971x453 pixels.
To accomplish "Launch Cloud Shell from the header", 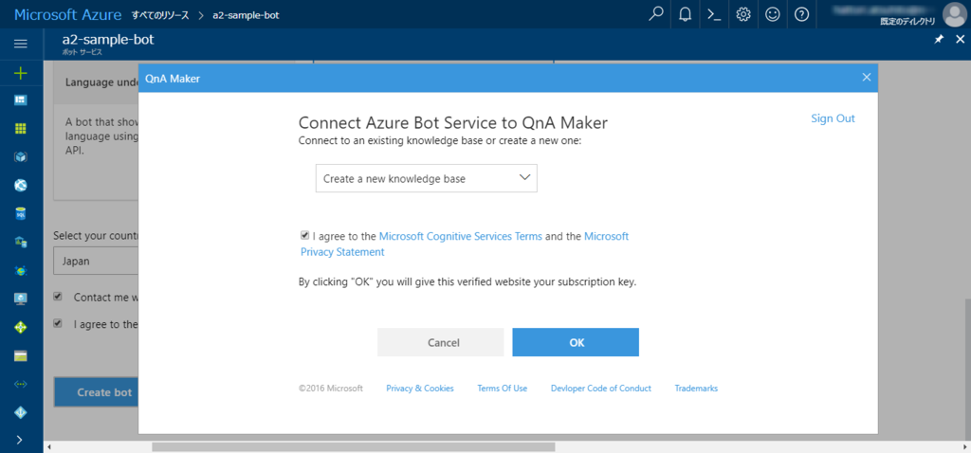I will 715,14.
